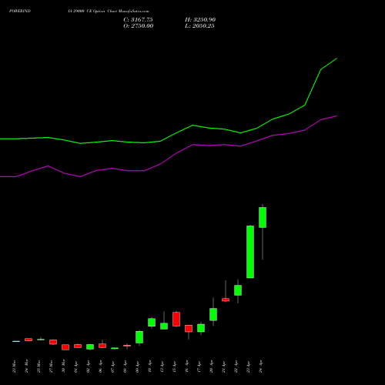
Task: Select the 24 Mar date axis label
Action: [27, 366]
